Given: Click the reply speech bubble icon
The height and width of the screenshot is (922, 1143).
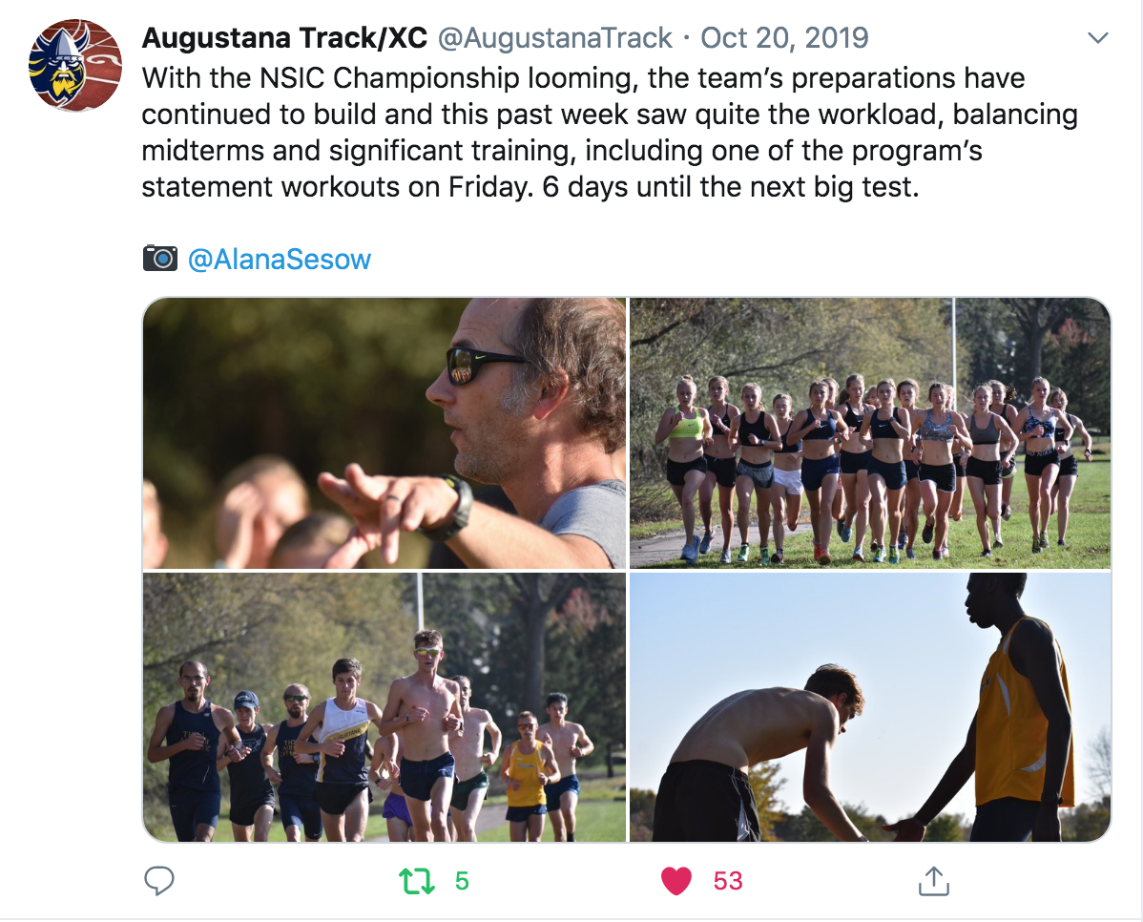Looking at the screenshot, I should [x=159, y=881].
